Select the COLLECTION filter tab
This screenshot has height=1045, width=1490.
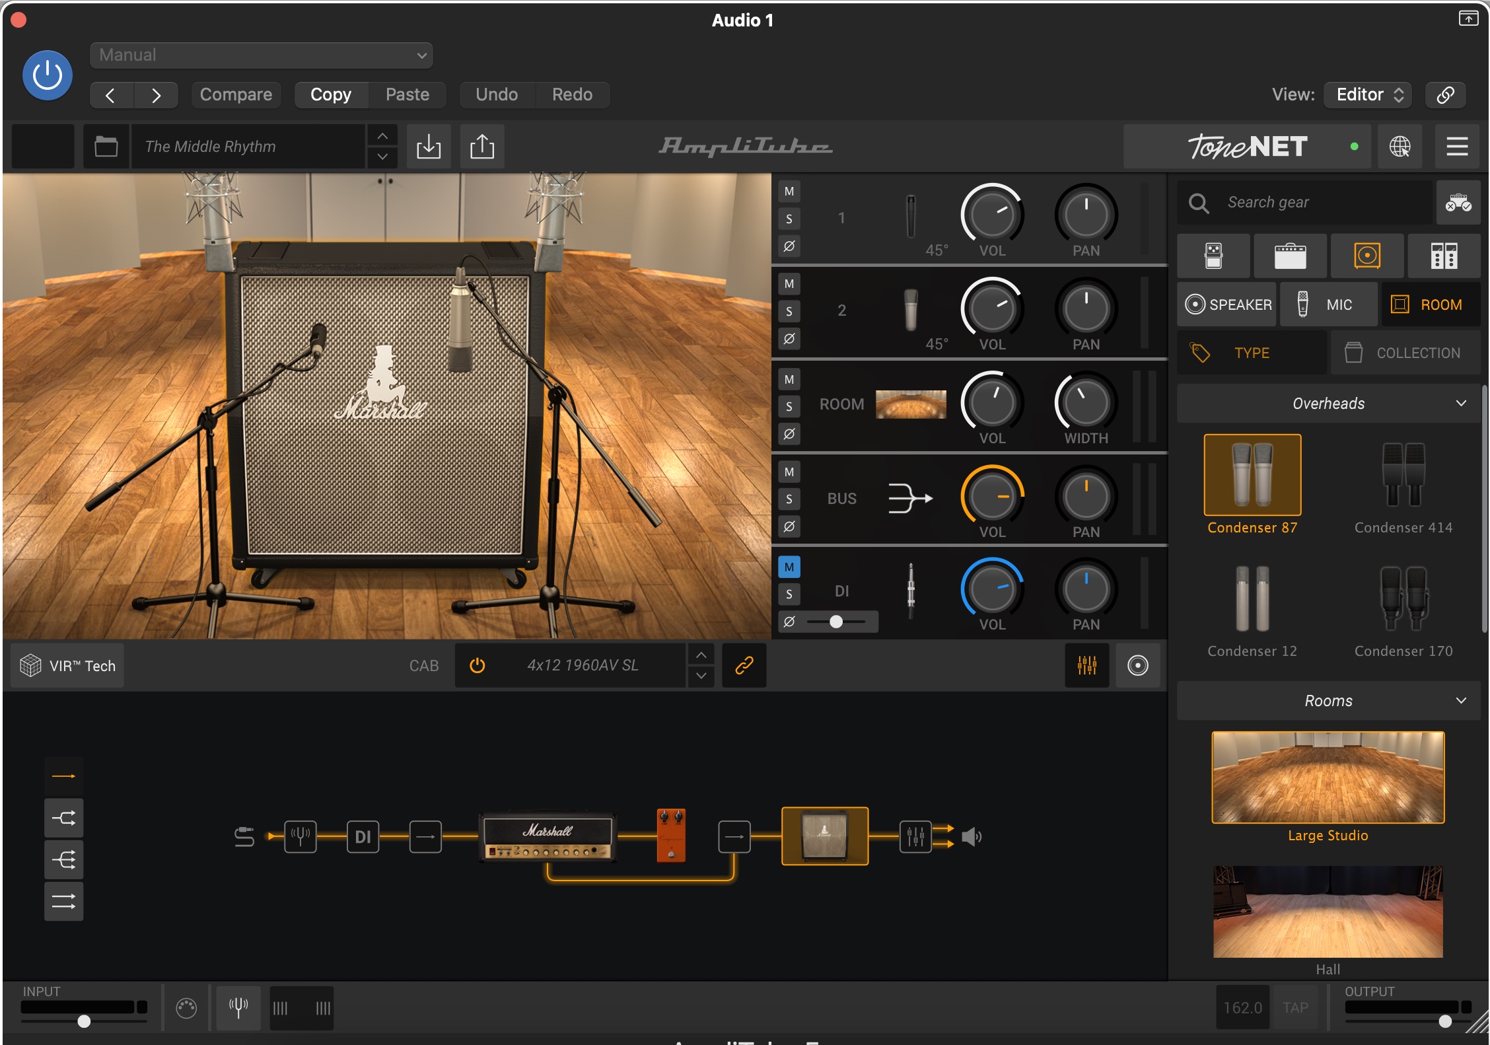1405,353
